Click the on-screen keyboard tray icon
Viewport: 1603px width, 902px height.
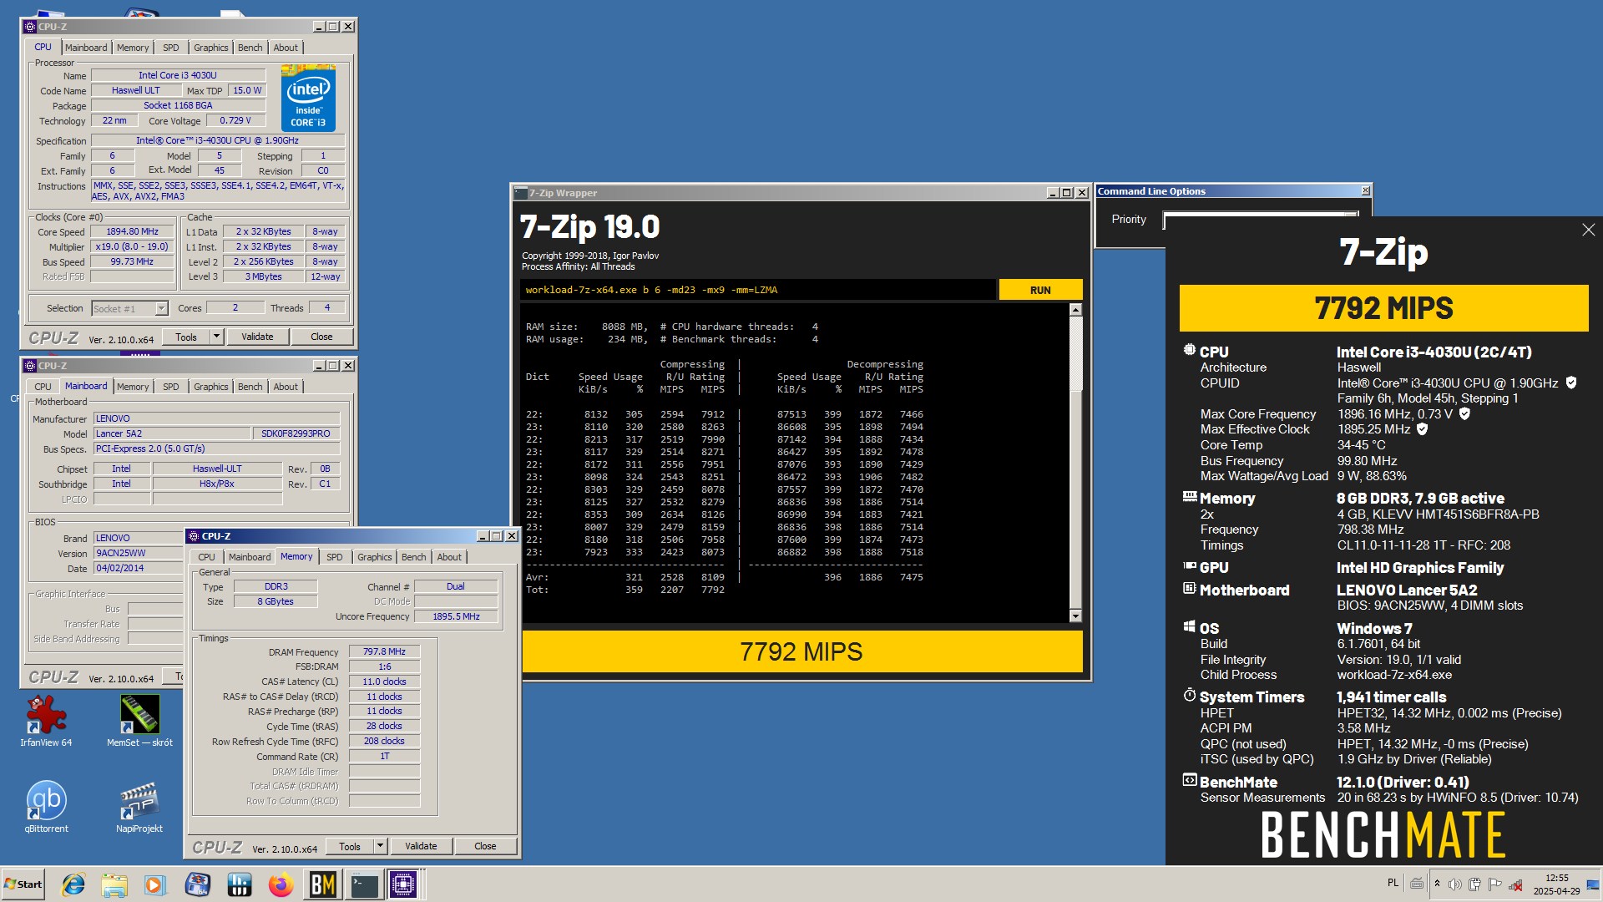tap(1417, 884)
